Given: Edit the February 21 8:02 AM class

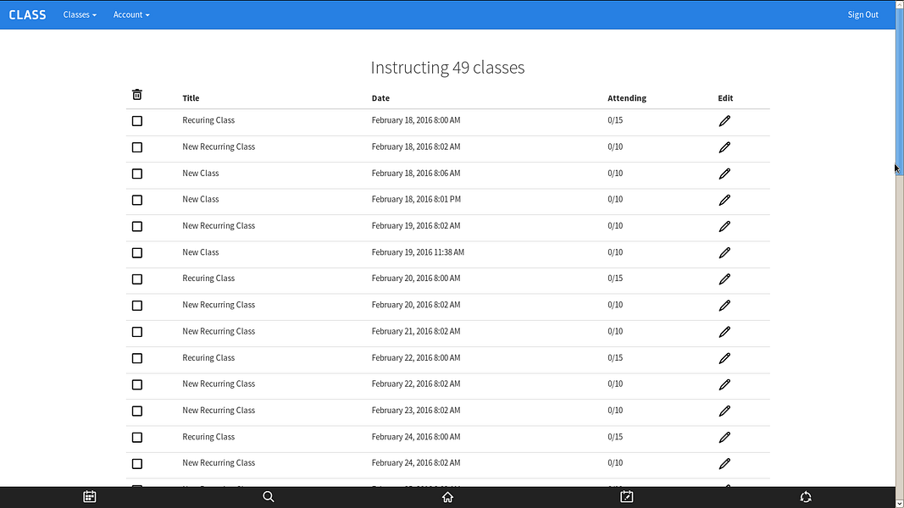Looking at the screenshot, I should tap(724, 332).
